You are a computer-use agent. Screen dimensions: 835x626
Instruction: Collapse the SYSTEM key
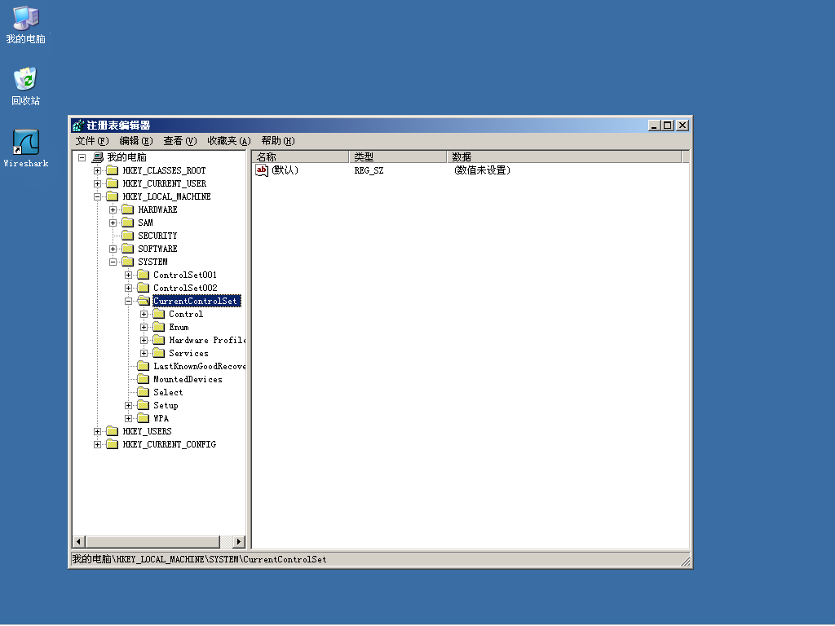[113, 262]
